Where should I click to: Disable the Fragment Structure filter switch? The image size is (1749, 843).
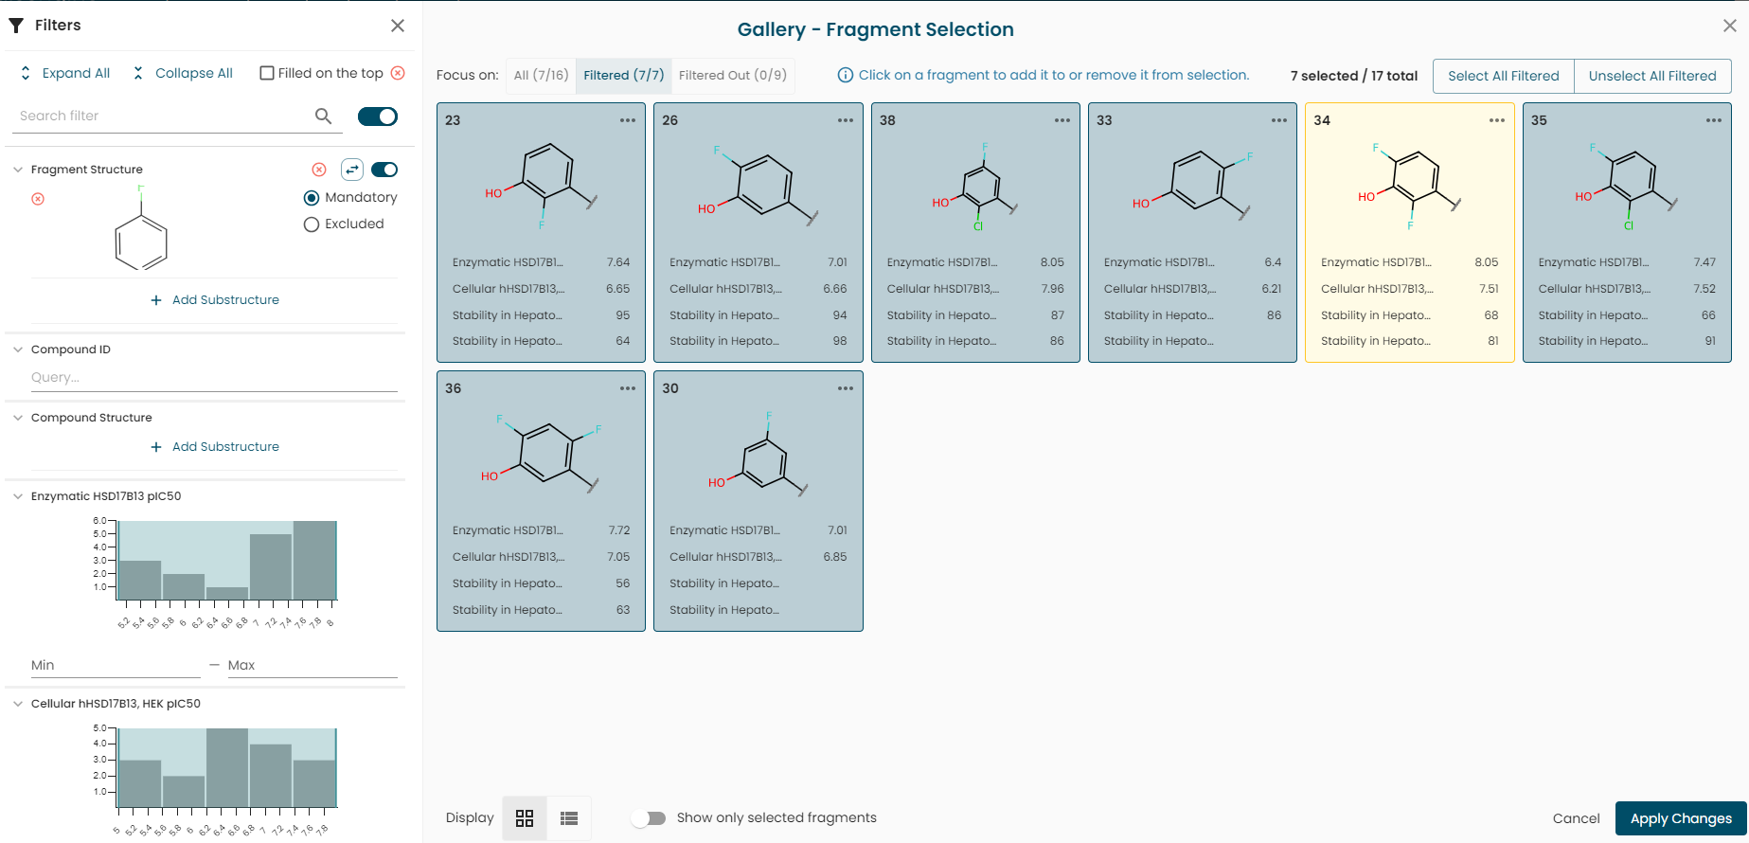click(384, 170)
